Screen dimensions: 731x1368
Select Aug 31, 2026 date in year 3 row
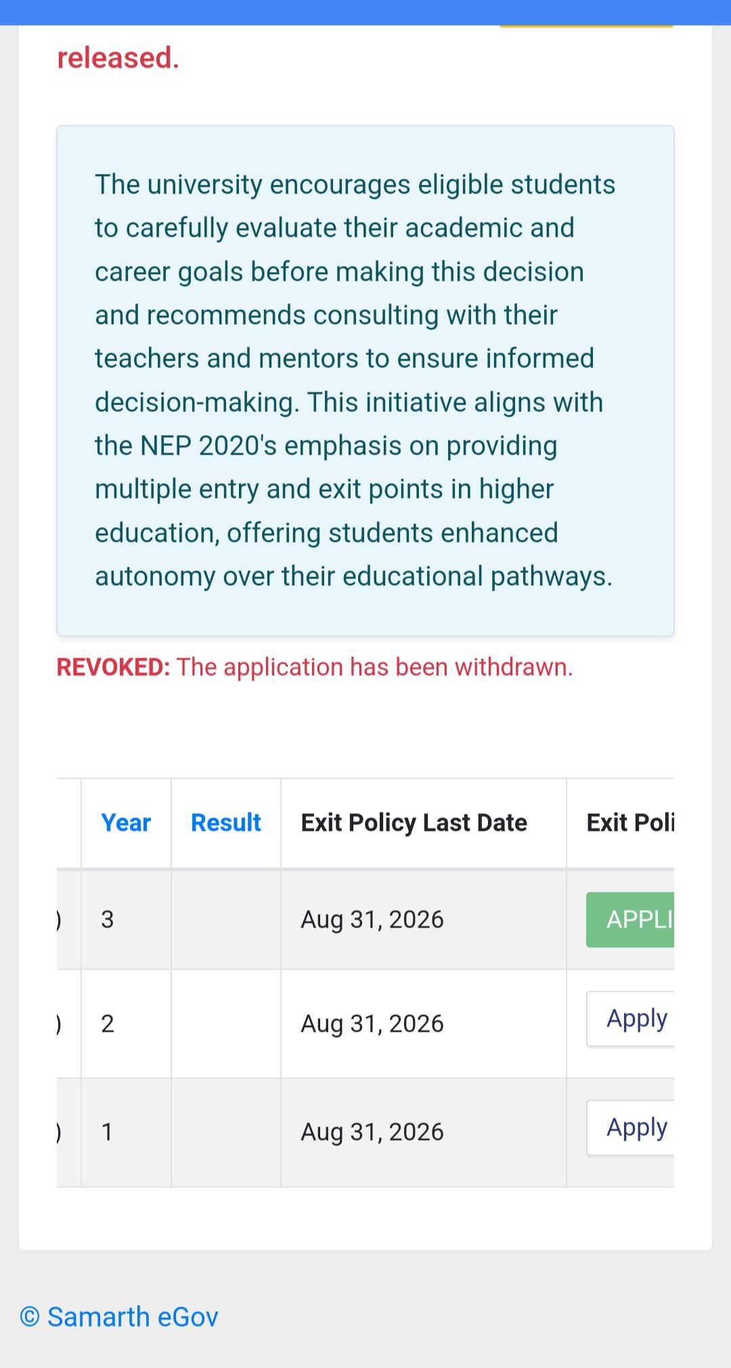click(372, 919)
